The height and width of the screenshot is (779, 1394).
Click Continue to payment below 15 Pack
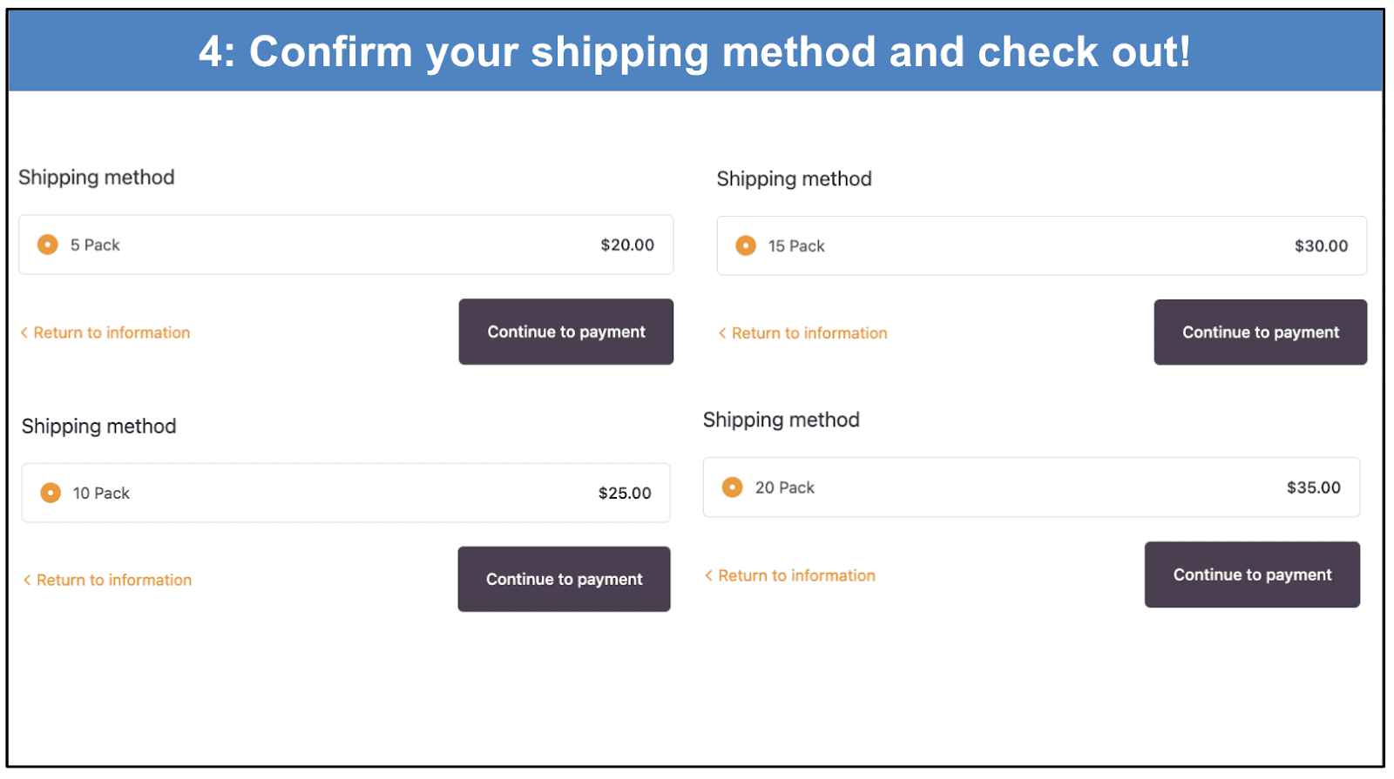pyautogui.click(x=1260, y=332)
